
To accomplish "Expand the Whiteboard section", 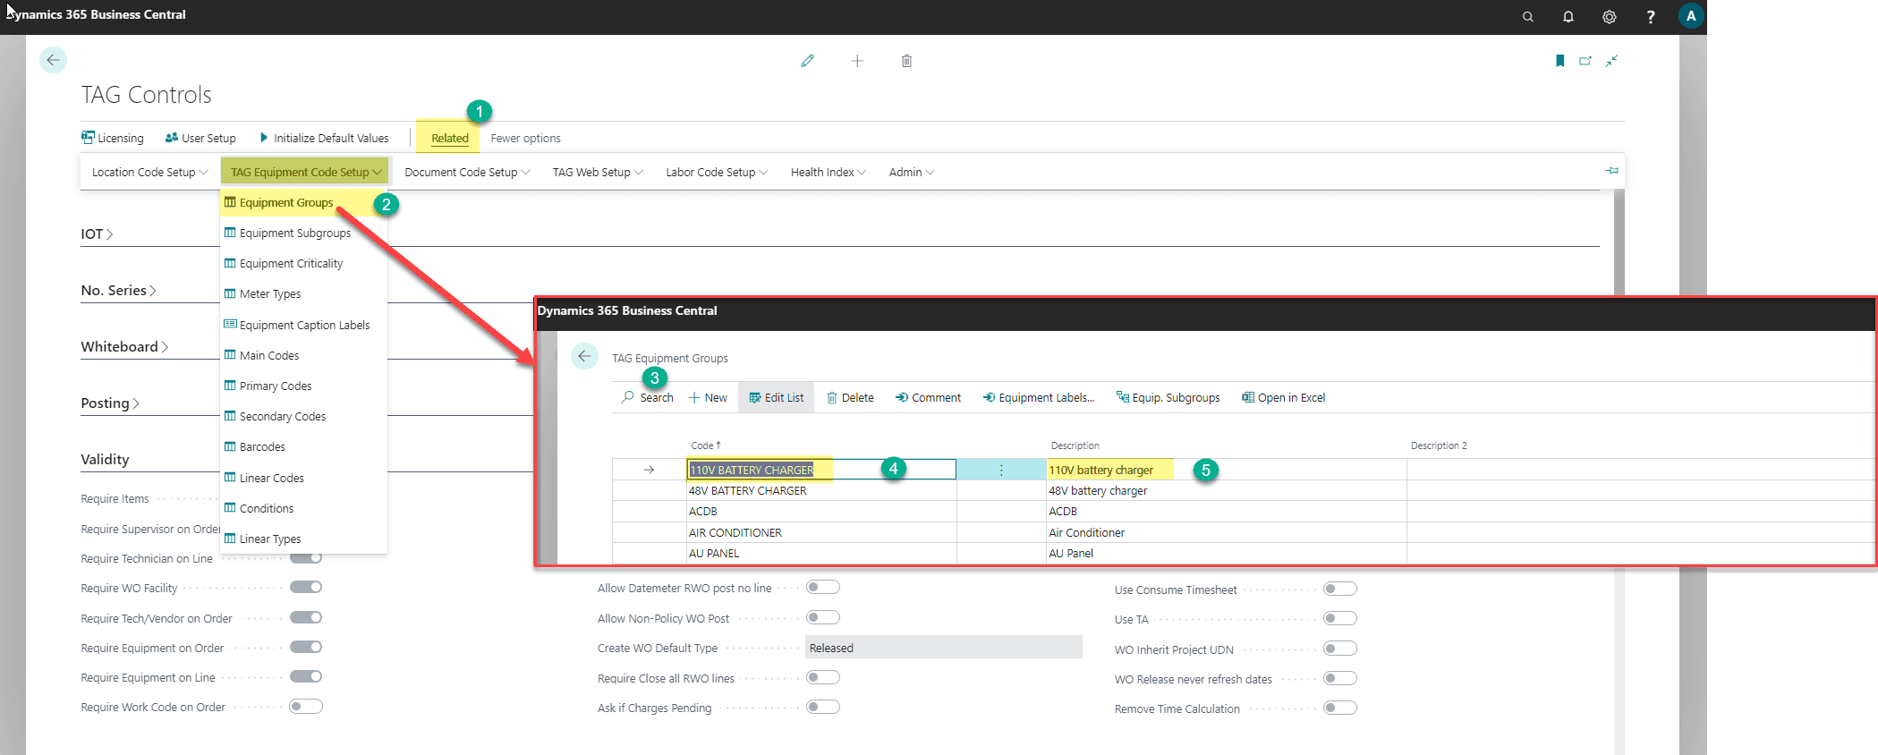I will click(x=124, y=346).
